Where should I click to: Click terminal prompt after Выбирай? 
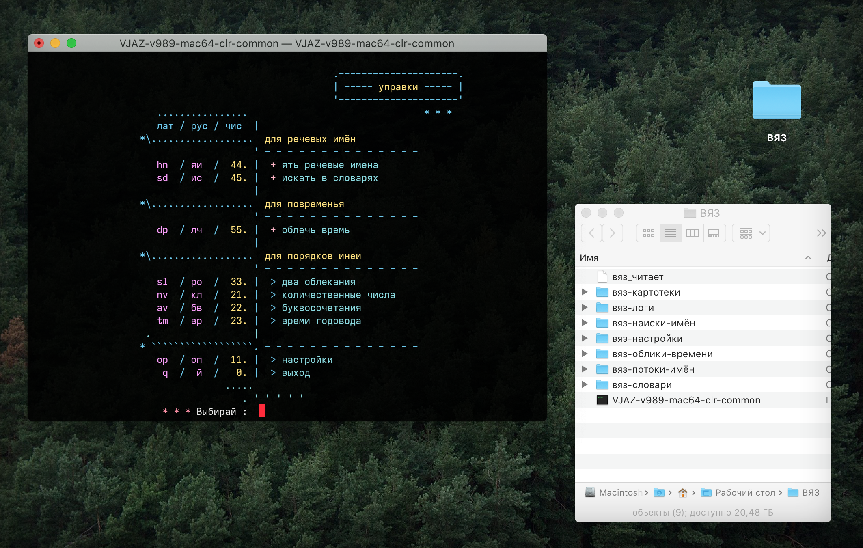[x=262, y=411]
